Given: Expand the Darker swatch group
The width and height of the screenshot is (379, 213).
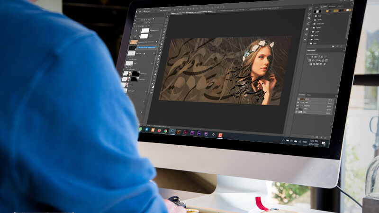Looking at the screenshot, I should coord(309,39).
